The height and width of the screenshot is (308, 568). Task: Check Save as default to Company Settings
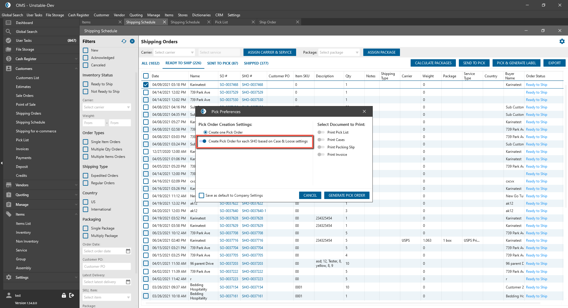click(x=202, y=195)
